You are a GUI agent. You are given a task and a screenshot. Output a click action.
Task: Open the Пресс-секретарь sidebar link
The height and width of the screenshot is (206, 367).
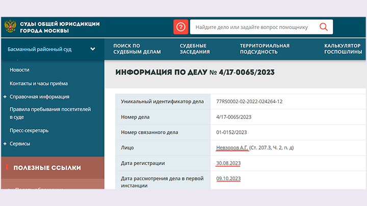click(x=29, y=130)
